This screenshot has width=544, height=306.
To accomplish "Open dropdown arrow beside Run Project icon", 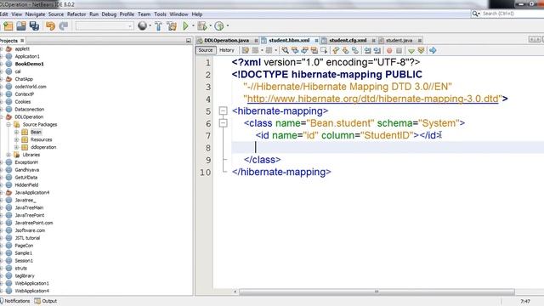I will (x=193, y=25).
